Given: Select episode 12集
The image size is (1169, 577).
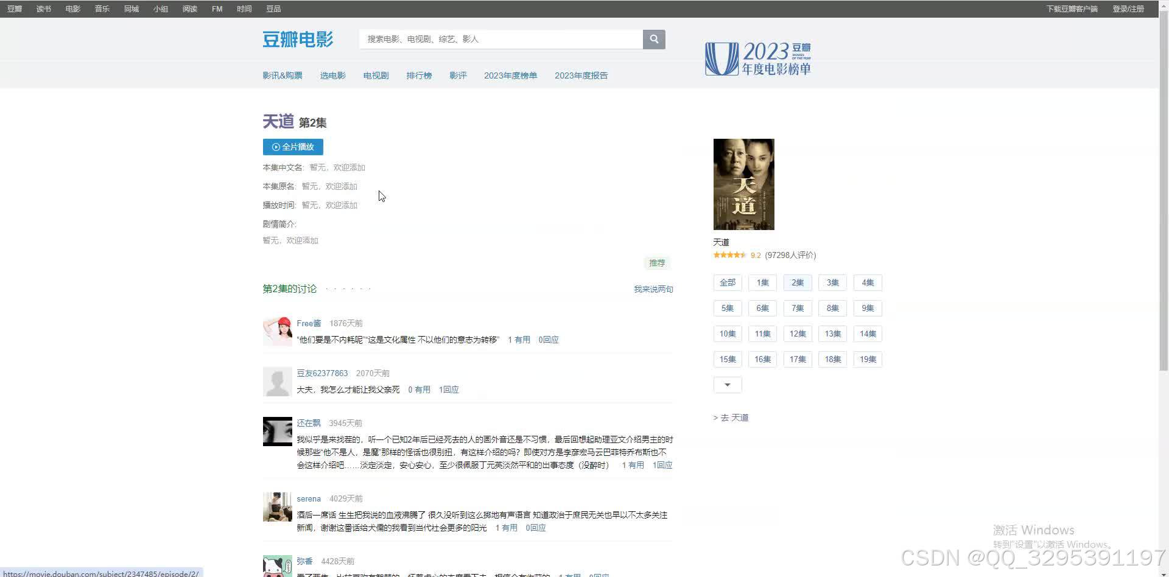Looking at the screenshot, I should click(798, 334).
